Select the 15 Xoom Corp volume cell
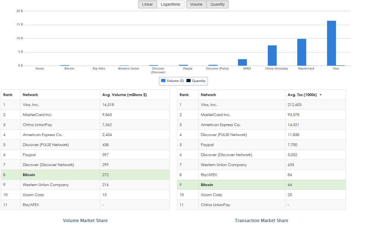The width and height of the screenshot is (372, 228). 135,195
